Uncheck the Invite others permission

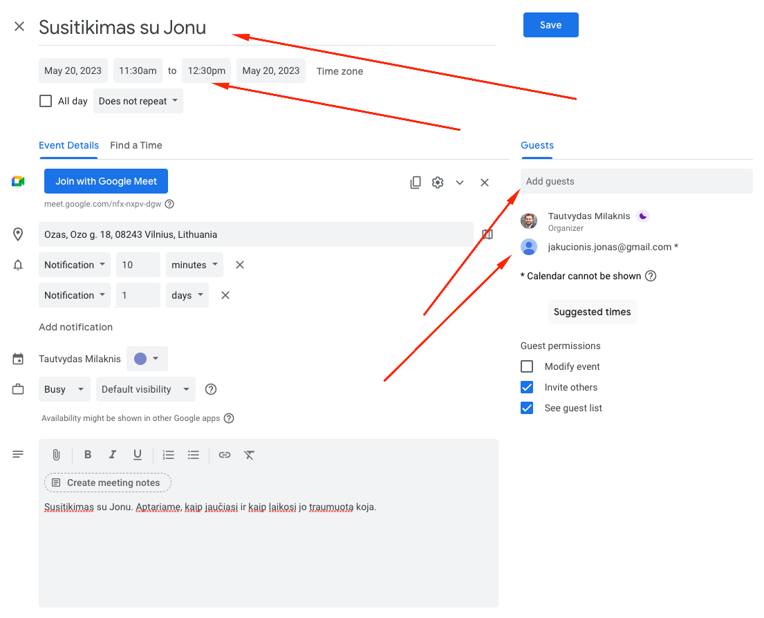[x=527, y=387]
